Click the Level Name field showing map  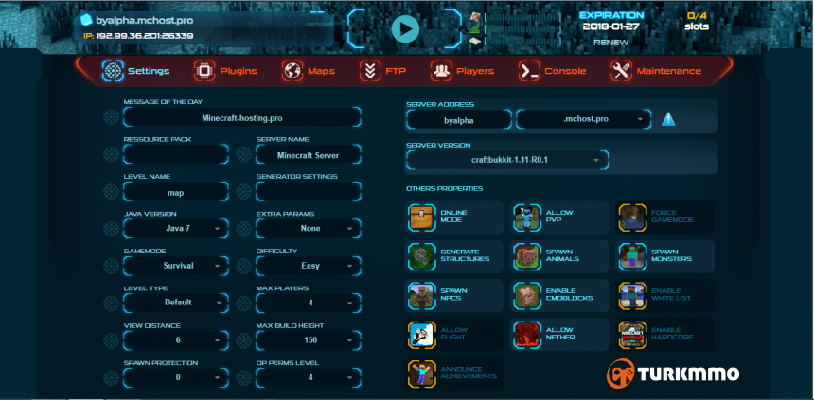coord(175,193)
